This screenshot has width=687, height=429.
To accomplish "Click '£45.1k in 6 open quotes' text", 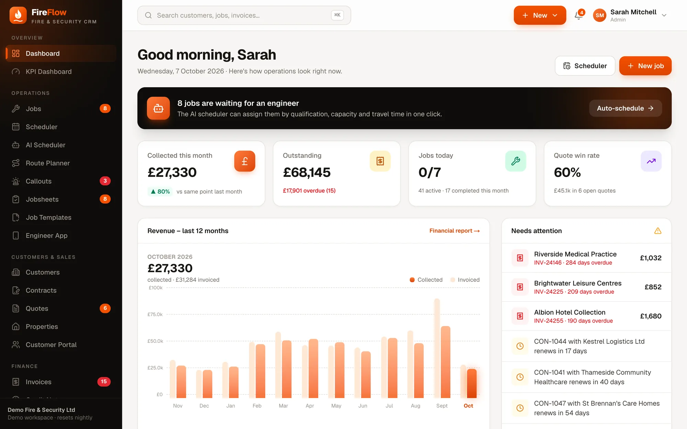I will pyautogui.click(x=585, y=191).
